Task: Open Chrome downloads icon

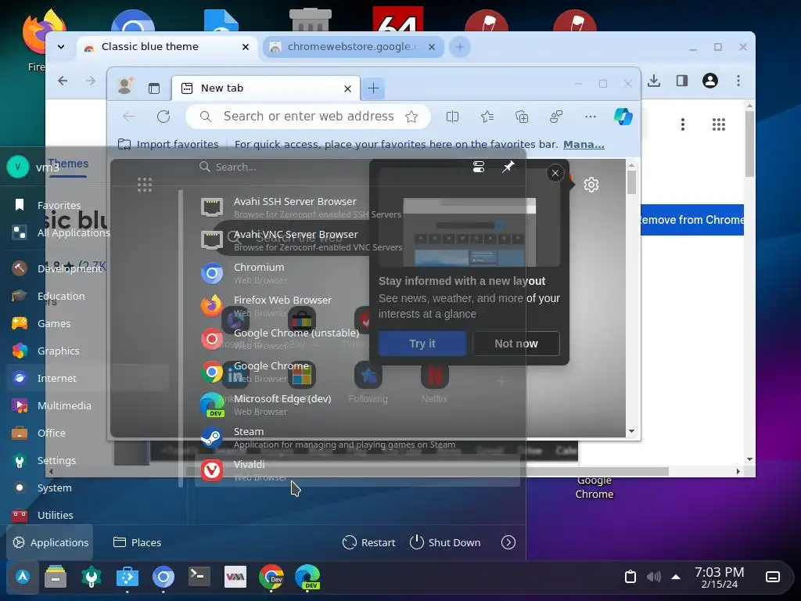Action: pyautogui.click(x=654, y=81)
